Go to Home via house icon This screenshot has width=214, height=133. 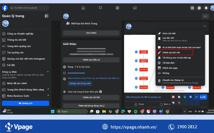click(83, 8)
